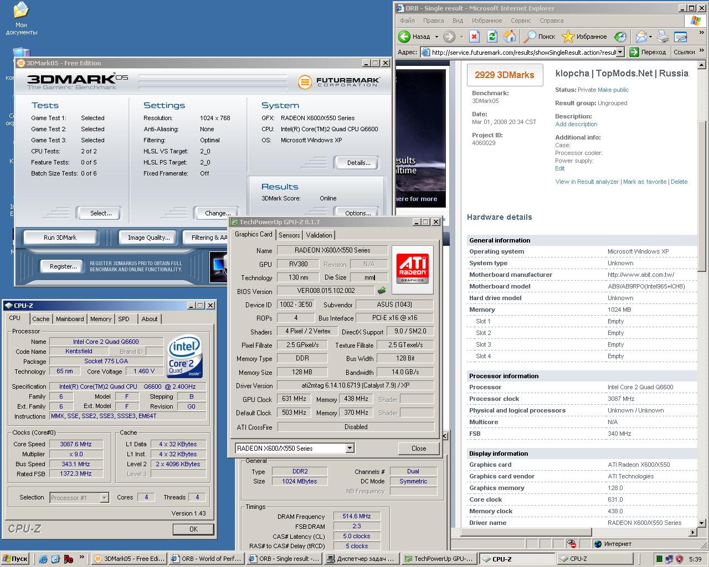The image size is (709, 567).
Task: Click the BIOS version save chip icon in GPU-Z
Action: (382, 290)
